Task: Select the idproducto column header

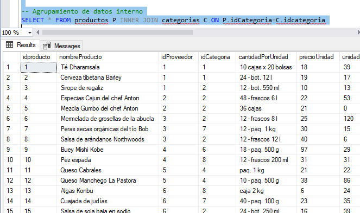Action: click(39, 57)
